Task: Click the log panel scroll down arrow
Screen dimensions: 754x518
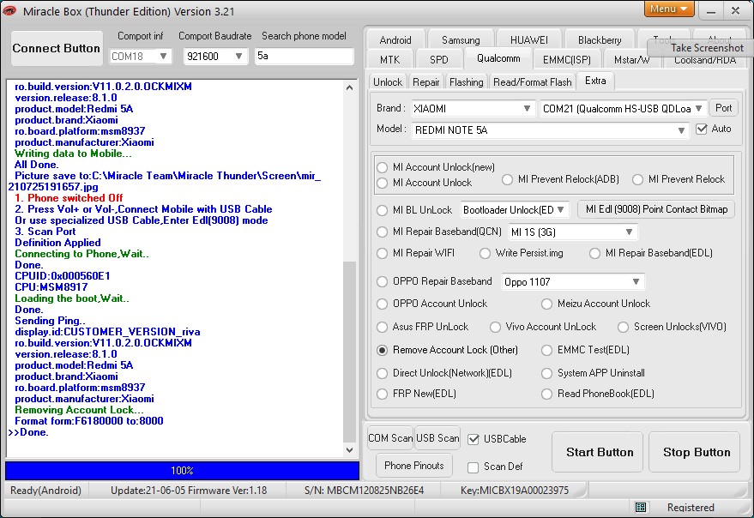Action: pyautogui.click(x=350, y=450)
